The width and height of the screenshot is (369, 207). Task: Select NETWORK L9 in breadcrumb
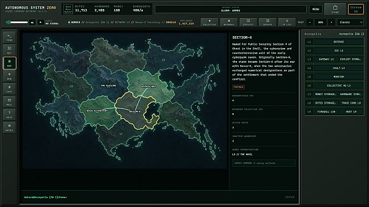(x=122, y=22)
